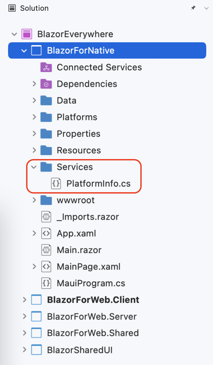Expand the BlazorForWeb.Server project

(x=24, y=316)
